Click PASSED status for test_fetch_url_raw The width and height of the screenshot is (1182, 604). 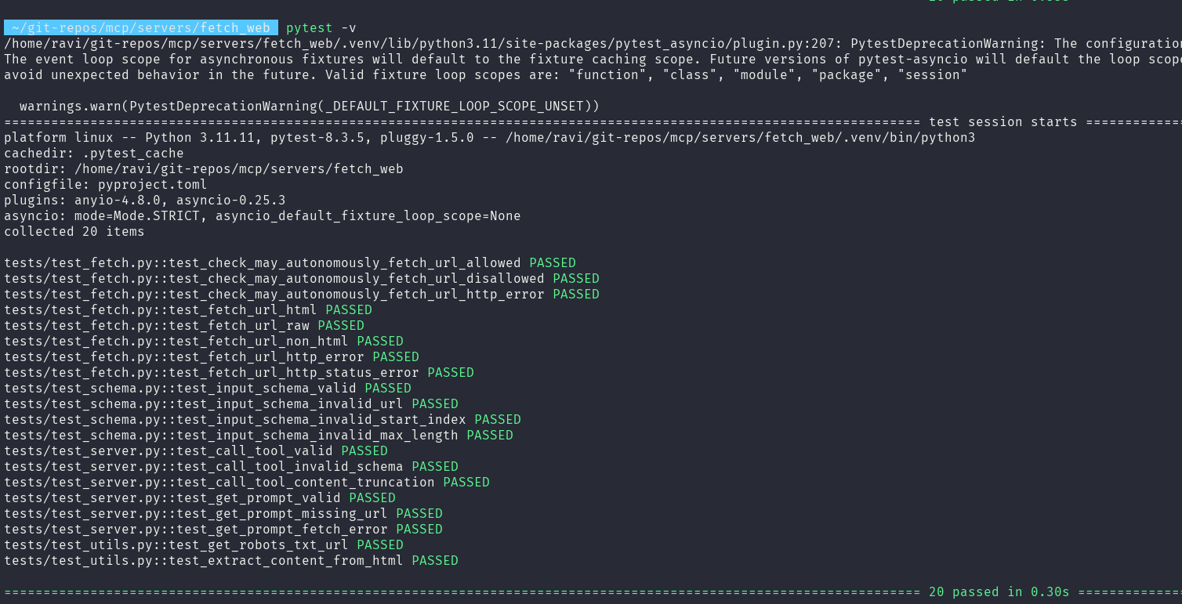pos(341,326)
